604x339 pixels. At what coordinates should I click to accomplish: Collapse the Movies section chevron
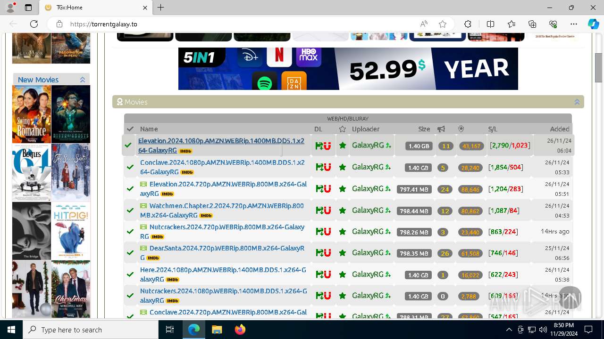577,102
